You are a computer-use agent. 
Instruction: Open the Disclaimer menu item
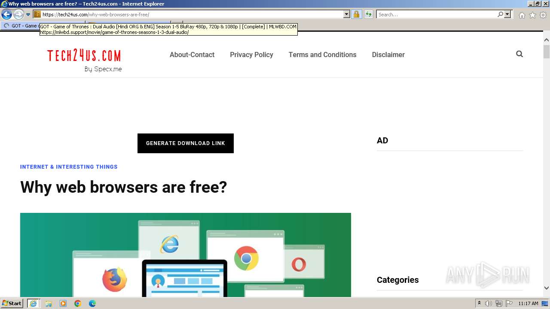click(x=388, y=55)
